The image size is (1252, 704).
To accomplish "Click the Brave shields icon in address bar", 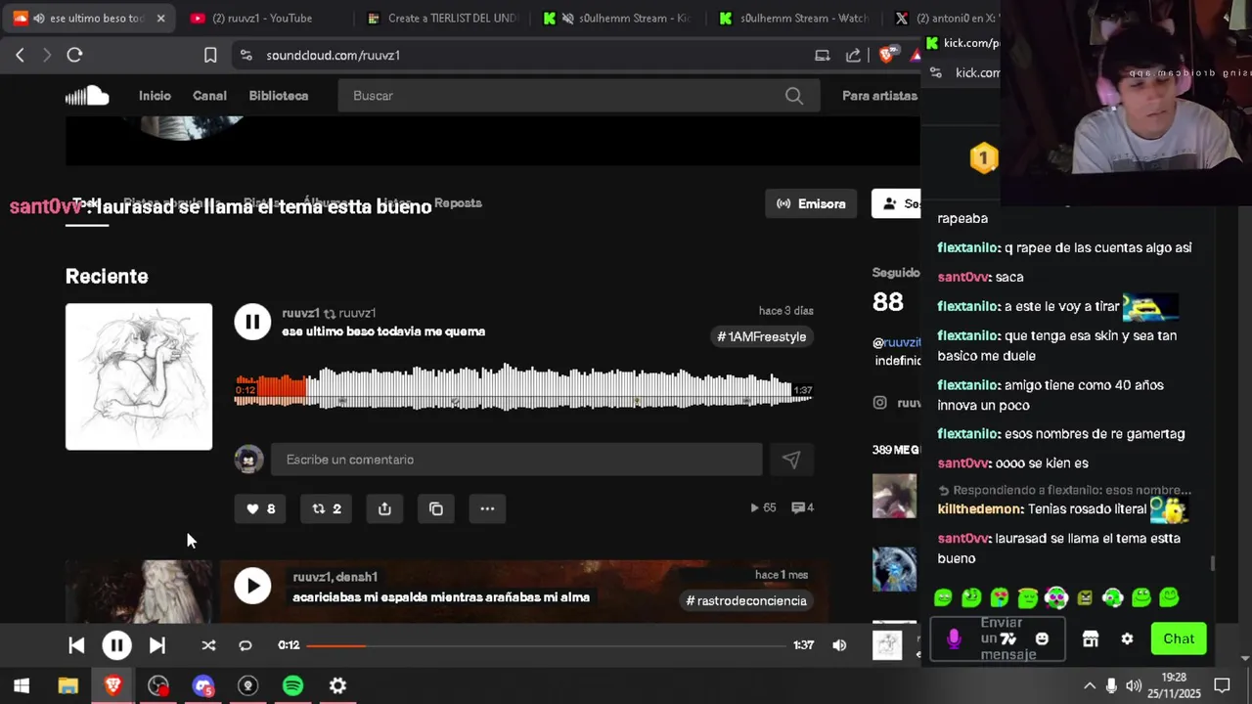I will coord(886,55).
